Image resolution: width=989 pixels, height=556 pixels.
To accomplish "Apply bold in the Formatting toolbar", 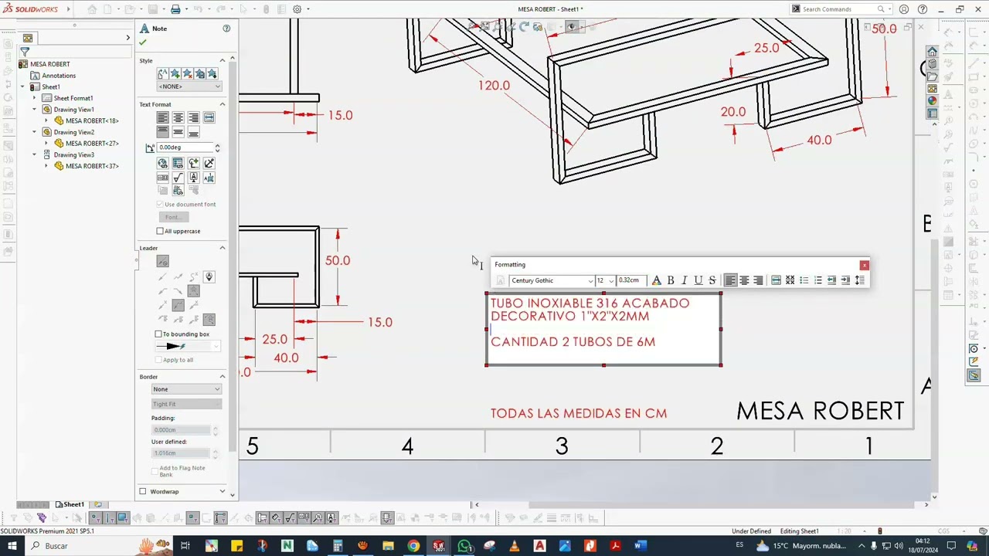I will tap(671, 280).
